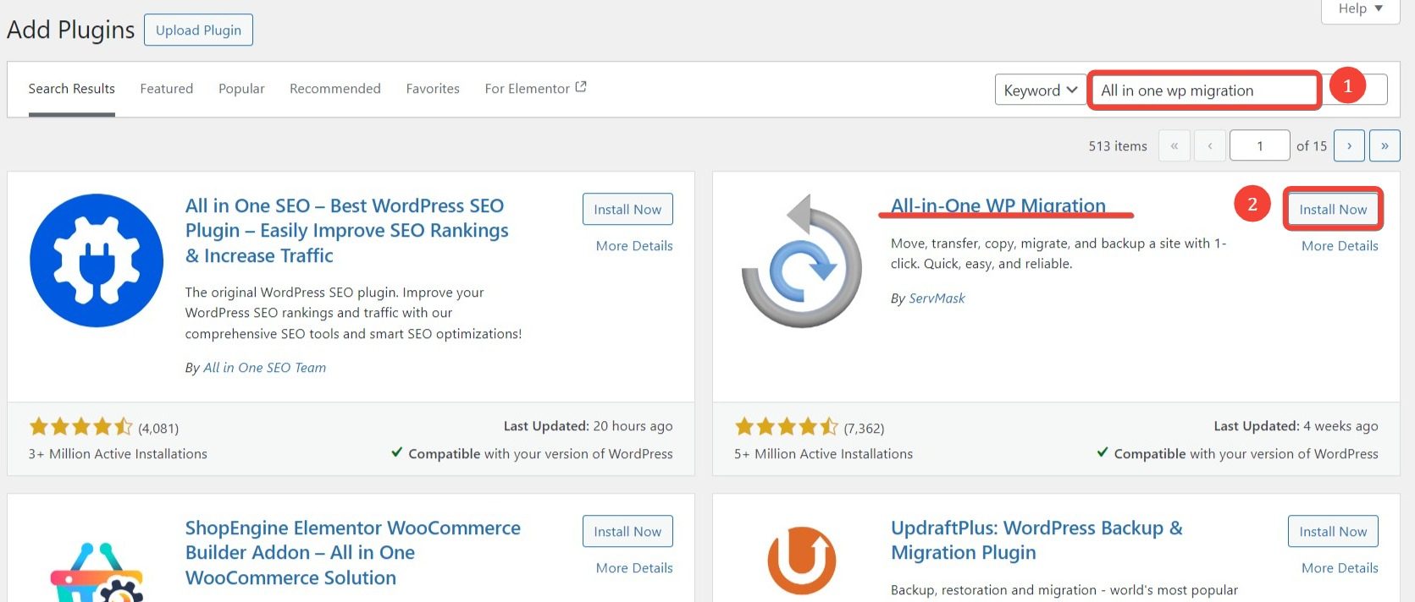
Task: Install the UpdraftPlus backup plugin
Action: (x=1333, y=532)
